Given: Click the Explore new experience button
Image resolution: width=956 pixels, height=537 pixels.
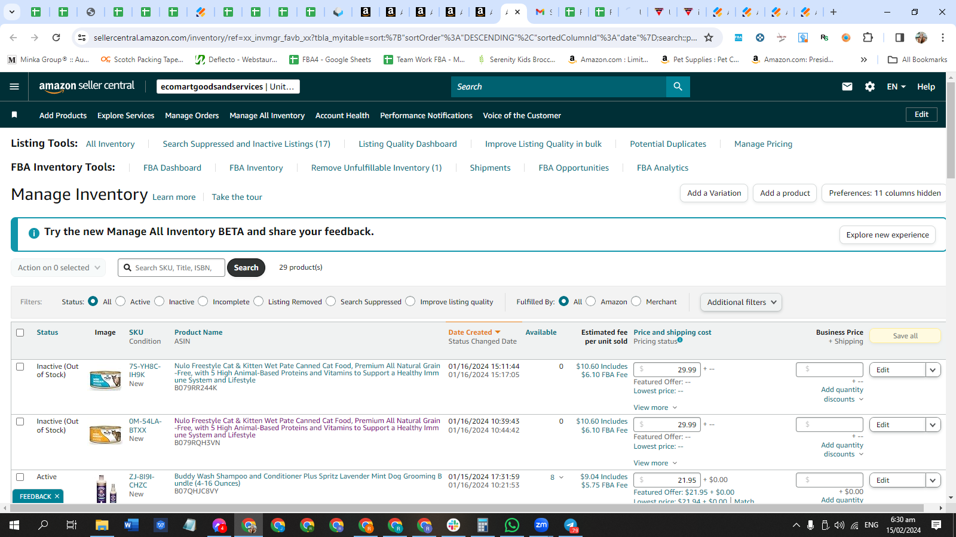Looking at the screenshot, I should 887,235.
